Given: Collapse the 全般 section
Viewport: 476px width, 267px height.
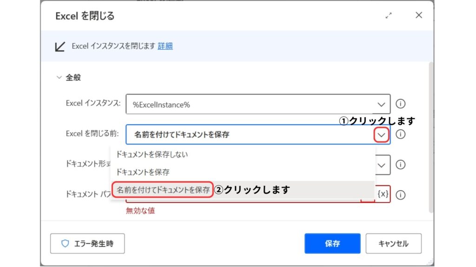Looking at the screenshot, I should (x=59, y=77).
